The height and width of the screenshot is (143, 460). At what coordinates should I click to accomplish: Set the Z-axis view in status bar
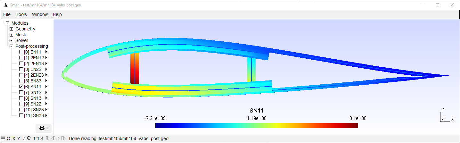(x=24, y=139)
